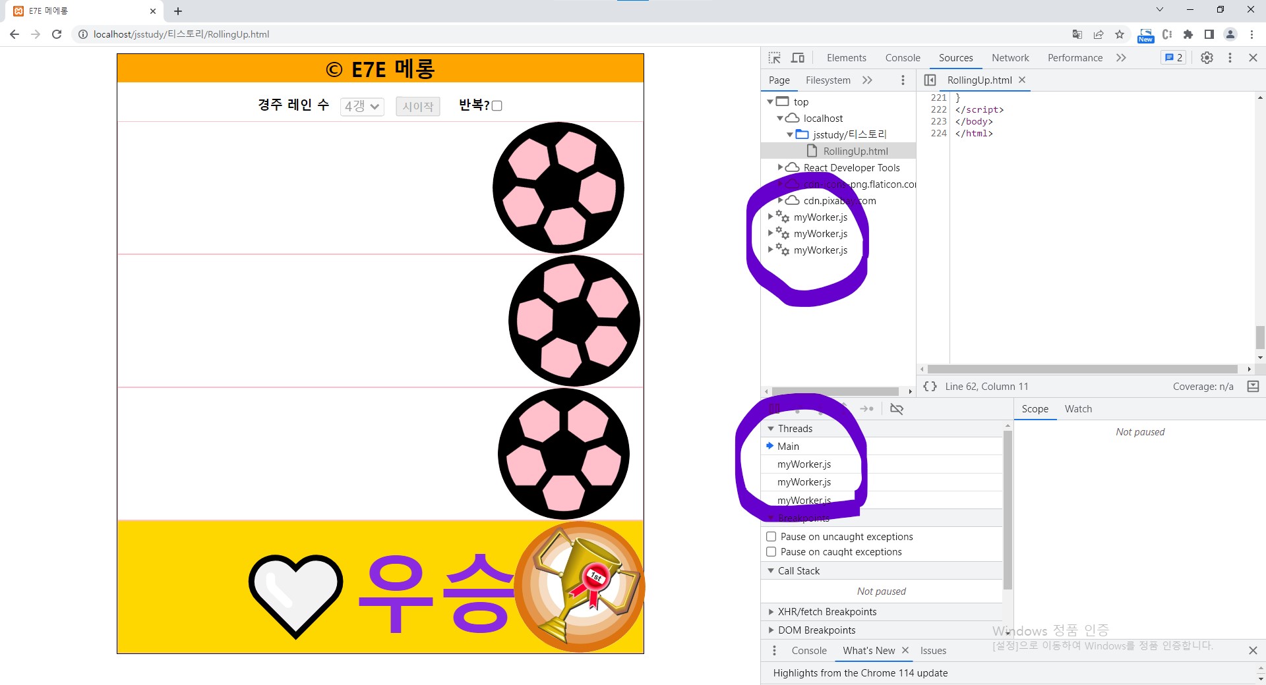This screenshot has width=1266, height=685.
Task: Open the Chrome profile avatar
Action: pyautogui.click(x=1230, y=34)
